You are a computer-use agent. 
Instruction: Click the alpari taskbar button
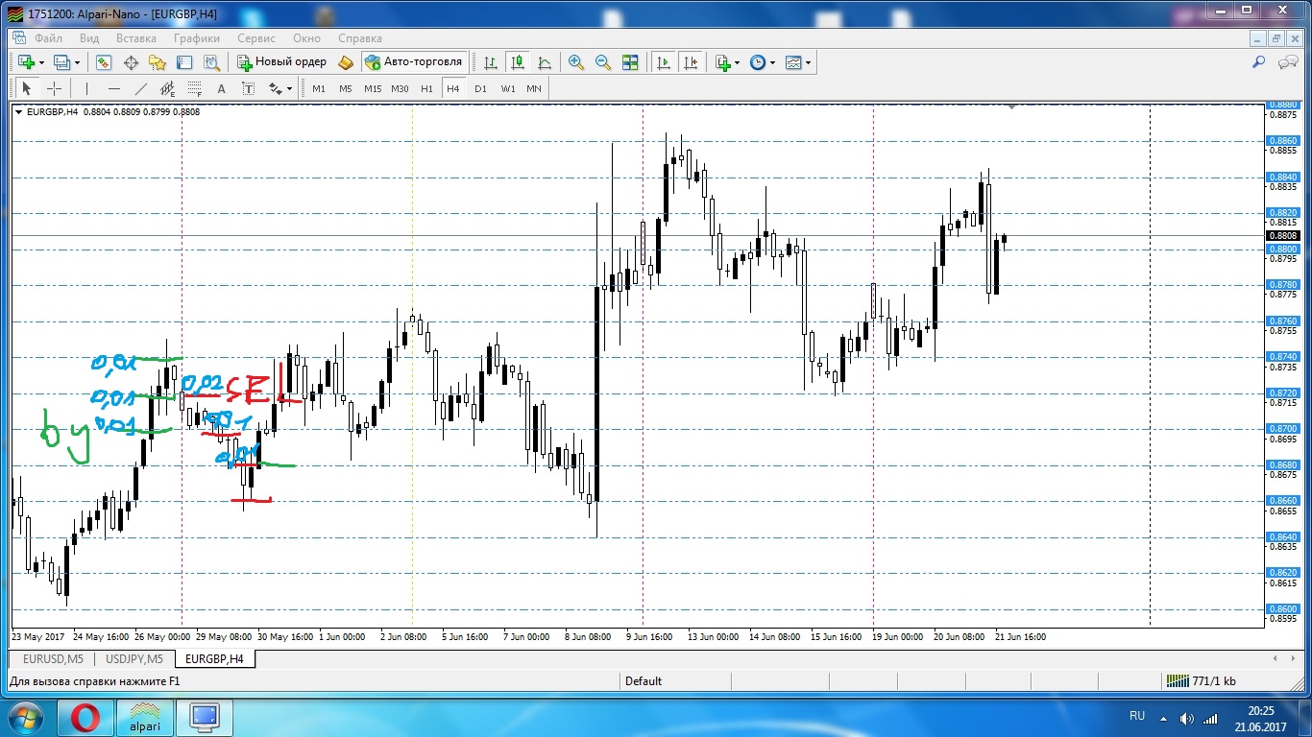pyautogui.click(x=145, y=717)
